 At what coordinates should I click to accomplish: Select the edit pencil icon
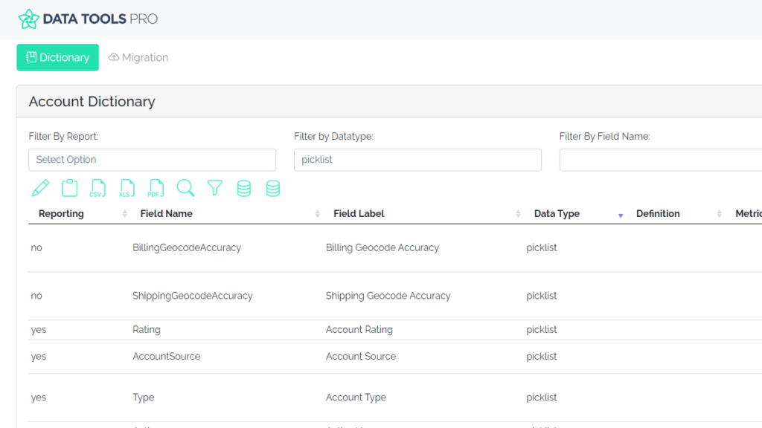[40, 188]
